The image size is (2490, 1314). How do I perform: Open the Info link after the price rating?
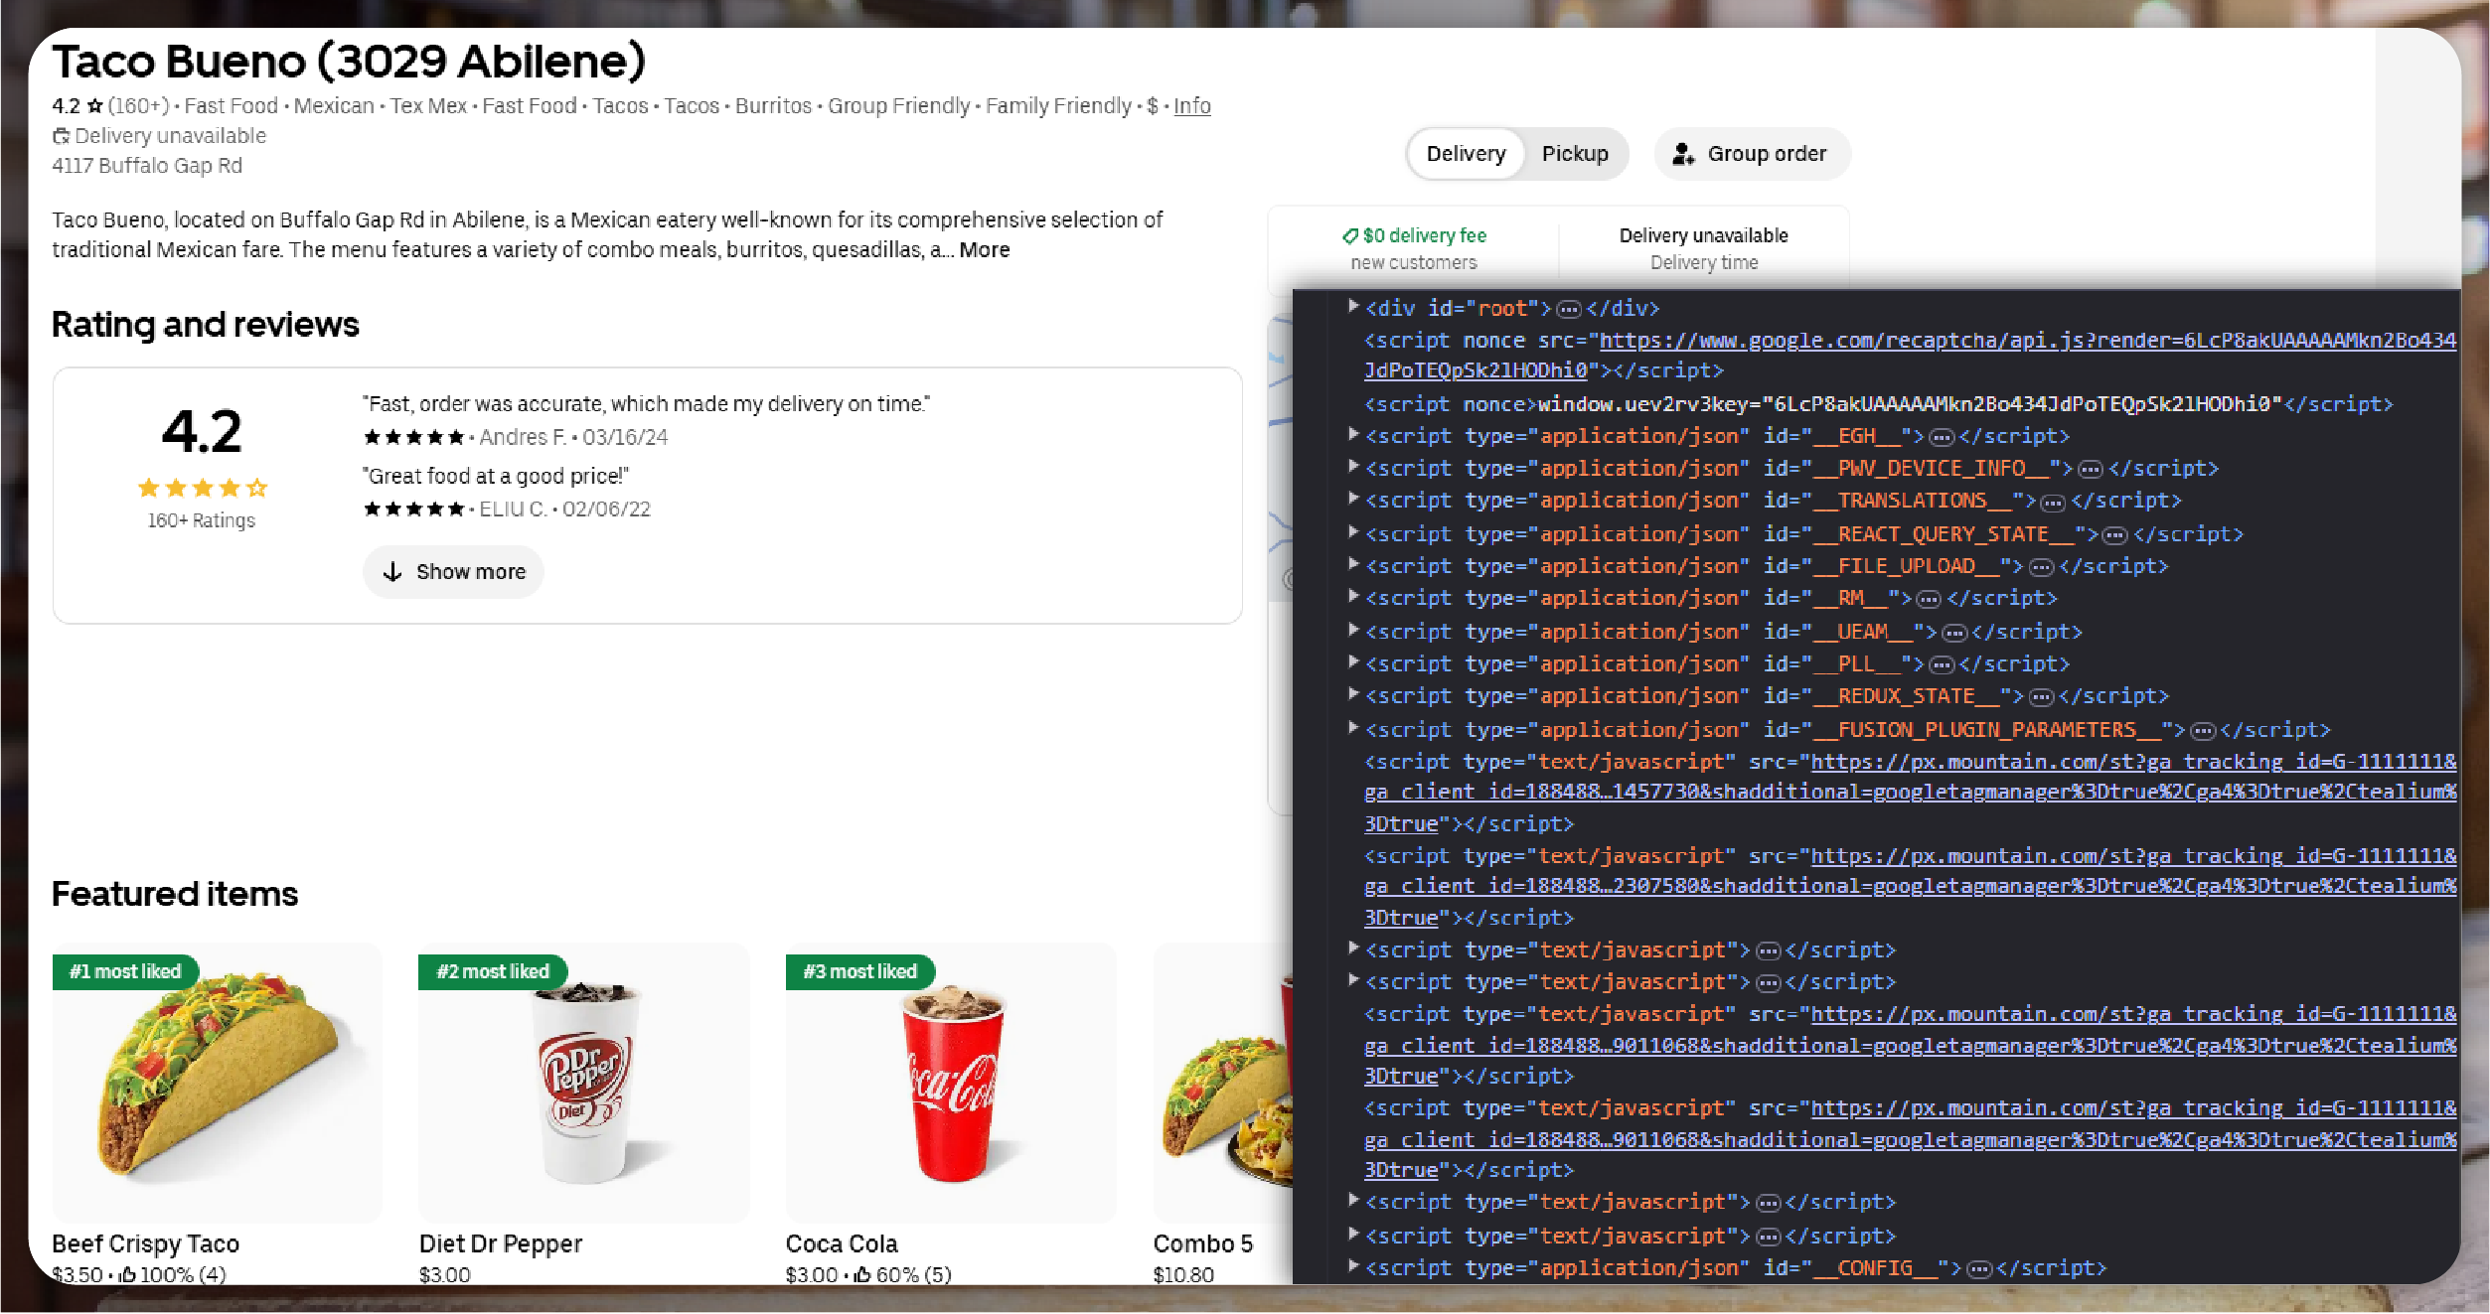click(1191, 106)
